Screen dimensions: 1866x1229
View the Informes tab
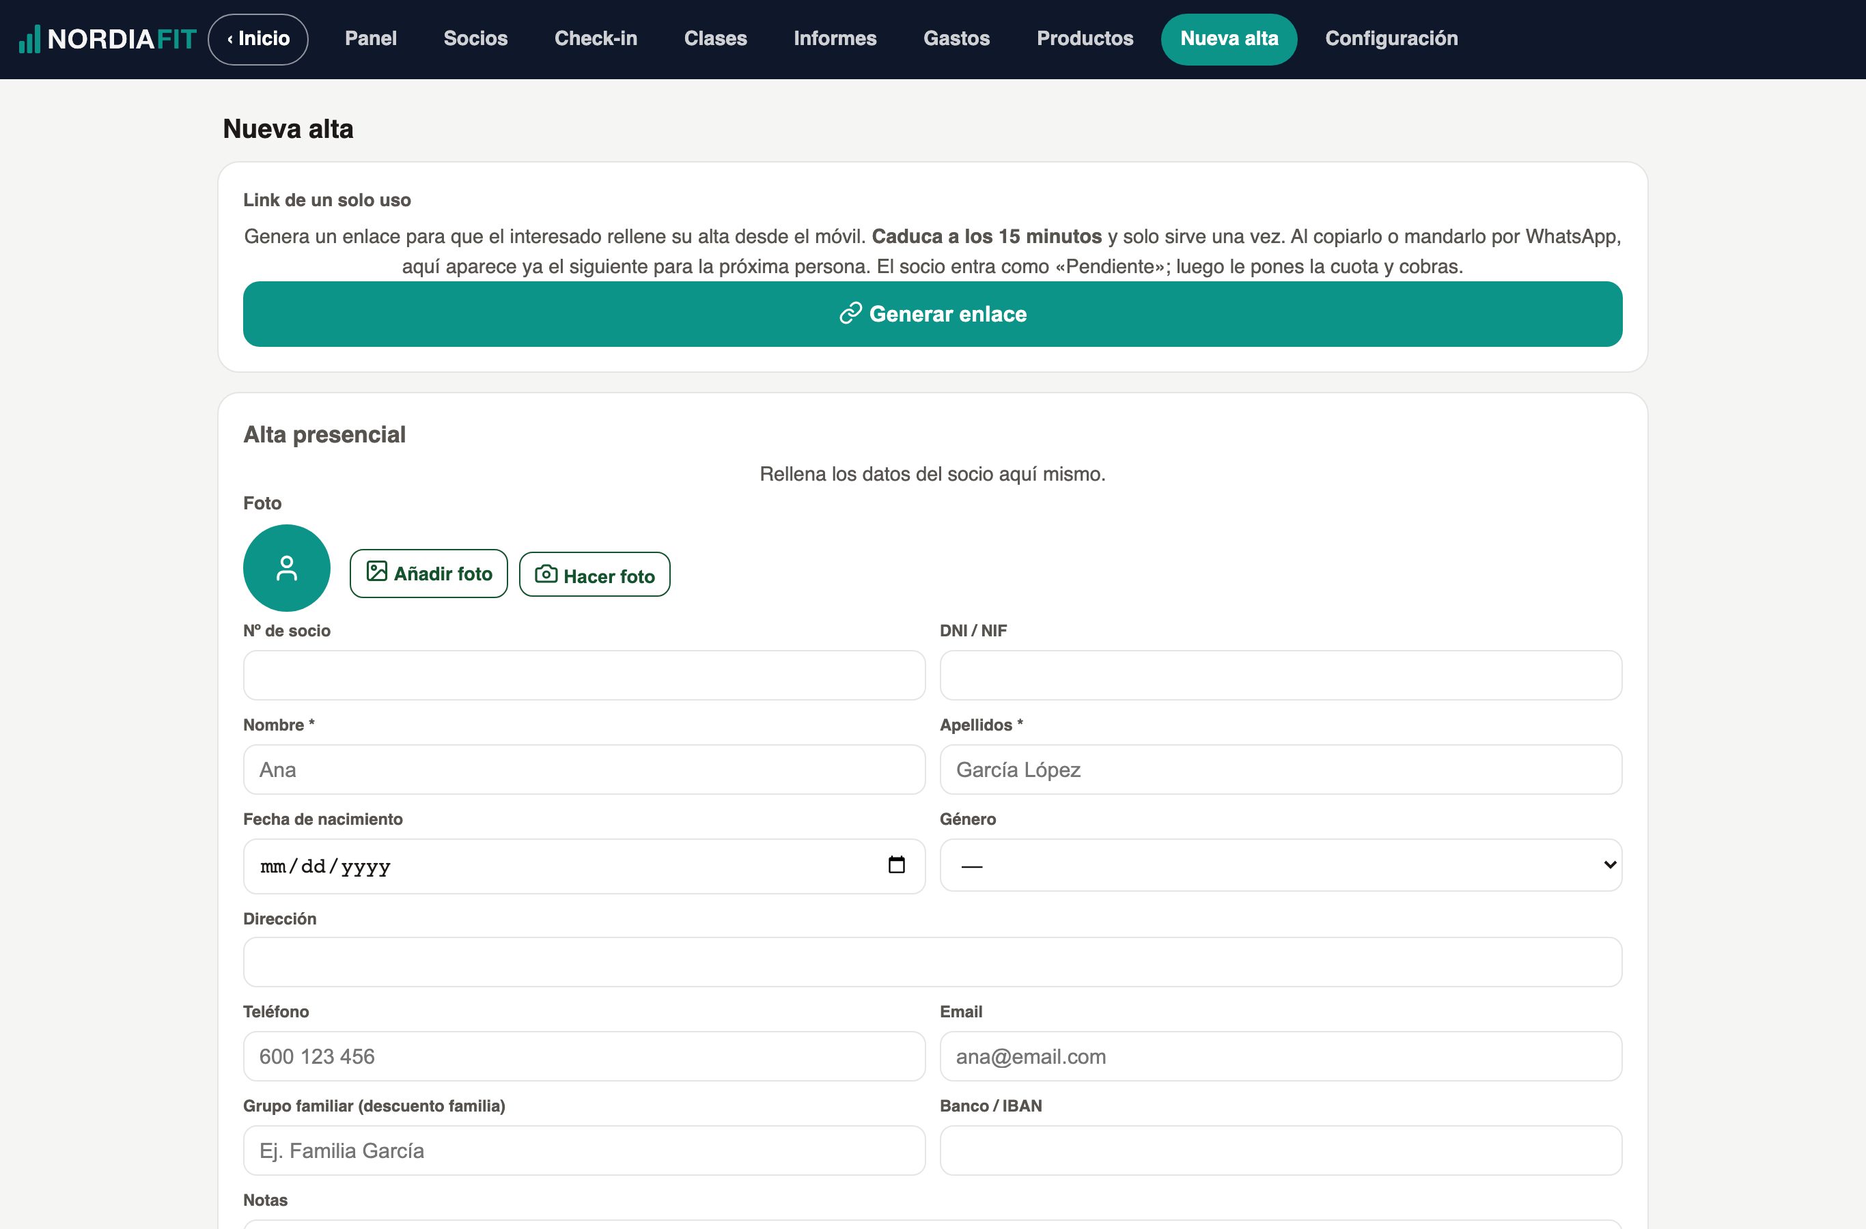[835, 39]
